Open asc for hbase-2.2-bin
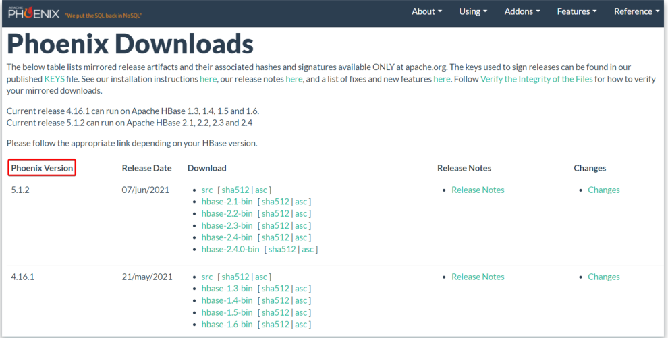This screenshot has height=338, width=668. coord(301,214)
